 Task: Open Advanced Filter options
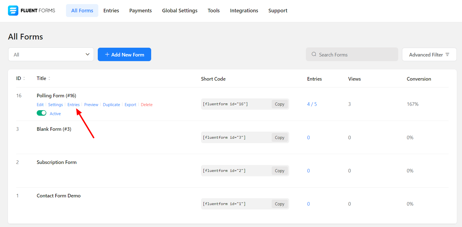pos(429,55)
